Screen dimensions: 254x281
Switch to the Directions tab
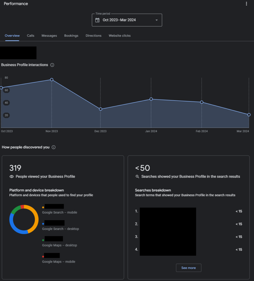93,36
